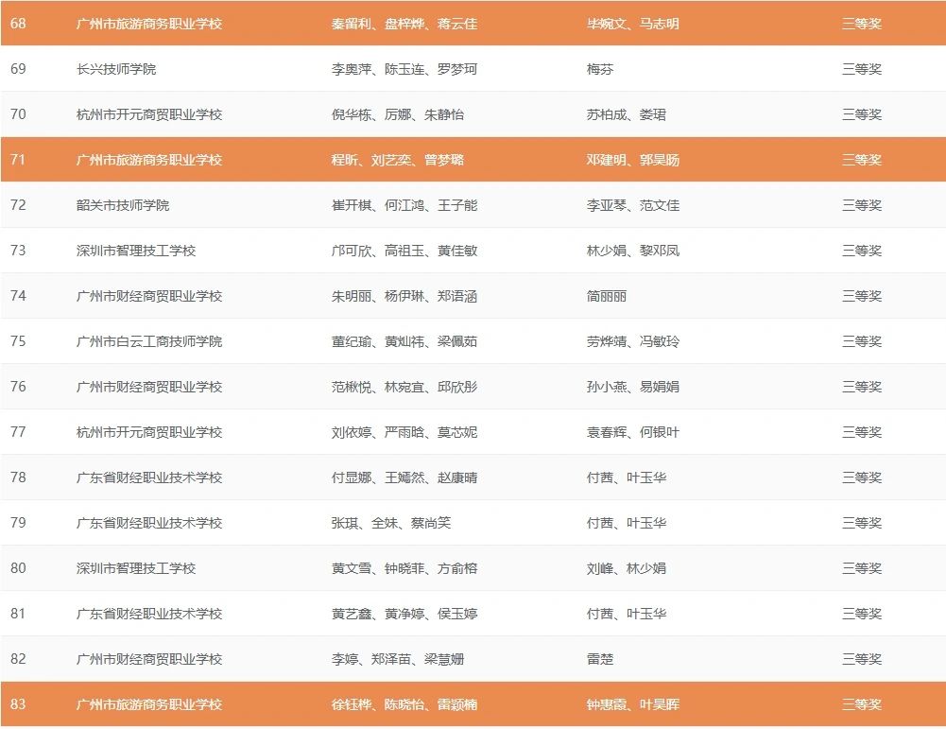Select 杭州市开元商贸职业学校 in row 70
946x729 pixels.
coord(149,114)
